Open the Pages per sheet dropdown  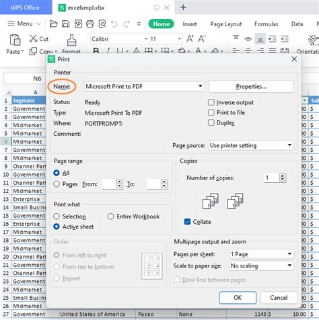pyautogui.click(x=261, y=254)
